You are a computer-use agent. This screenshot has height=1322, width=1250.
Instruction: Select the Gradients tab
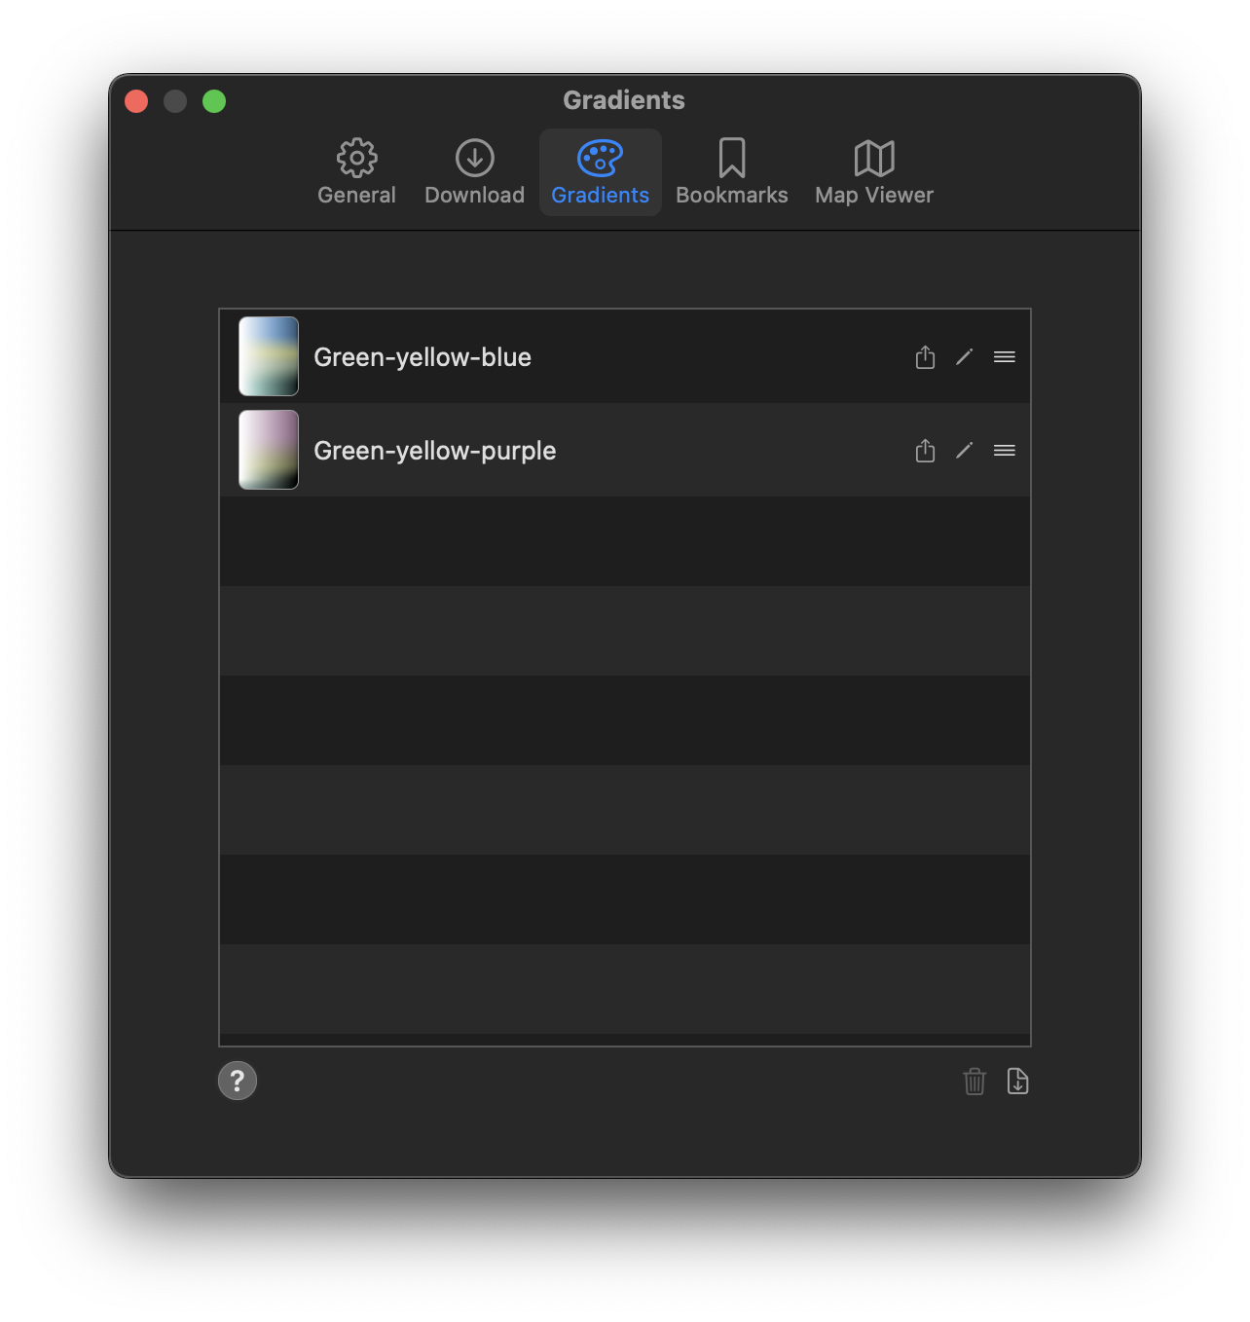pyautogui.click(x=600, y=172)
